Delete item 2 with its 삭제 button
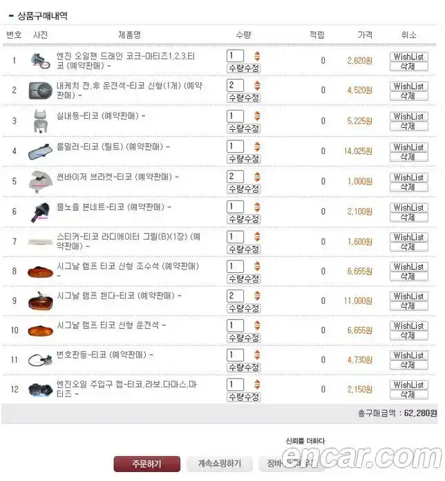The image size is (445, 481). 408,96
